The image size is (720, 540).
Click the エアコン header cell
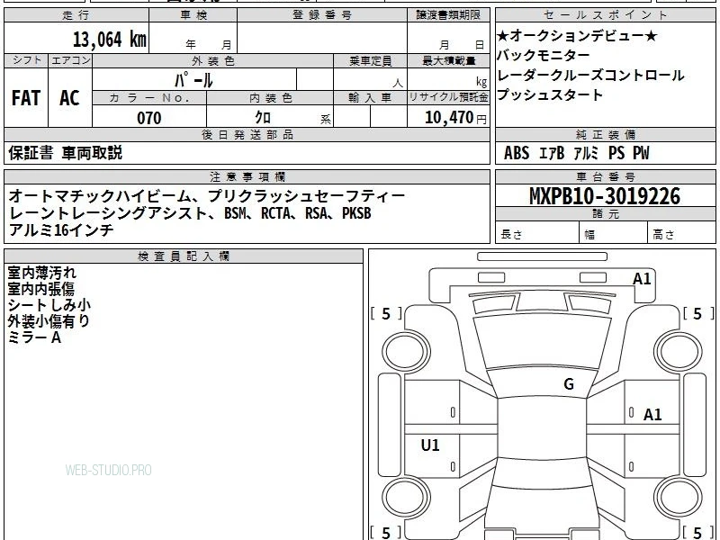point(70,60)
